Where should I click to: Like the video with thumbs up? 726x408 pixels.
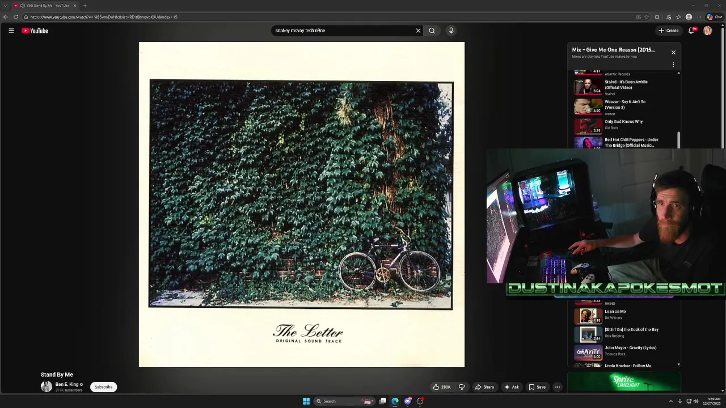click(x=442, y=387)
